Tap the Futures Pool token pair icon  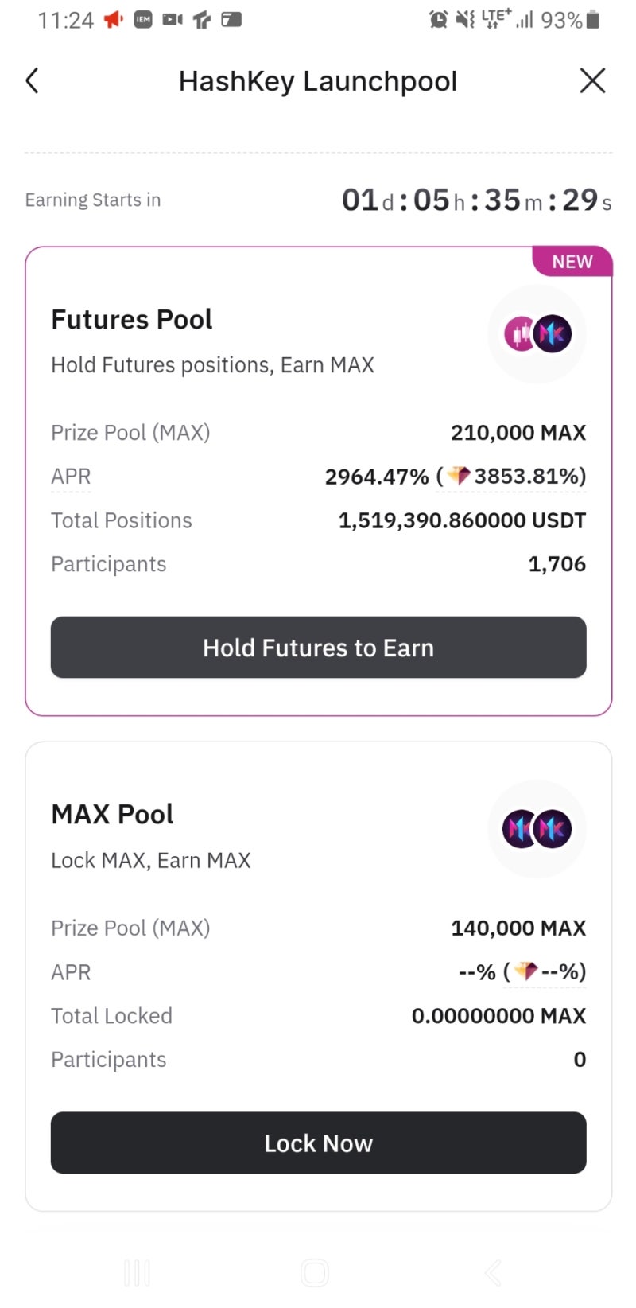point(537,334)
